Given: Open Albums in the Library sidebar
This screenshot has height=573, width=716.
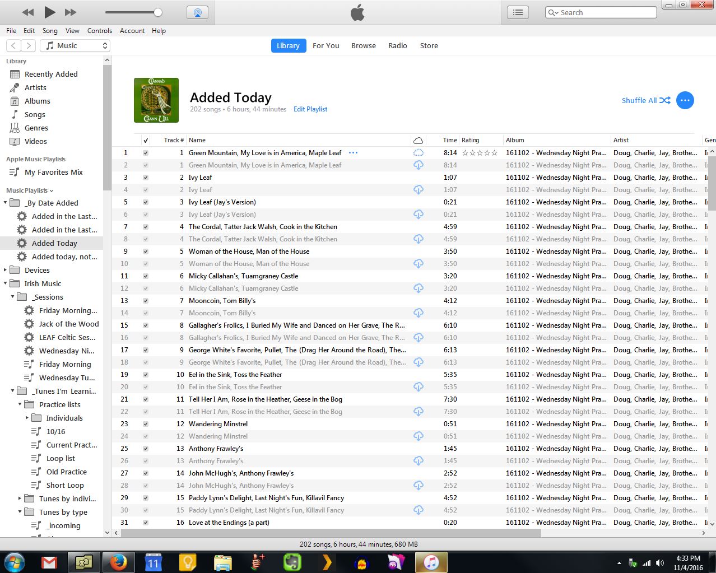Looking at the screenshot, I should (x=37, y=101).
